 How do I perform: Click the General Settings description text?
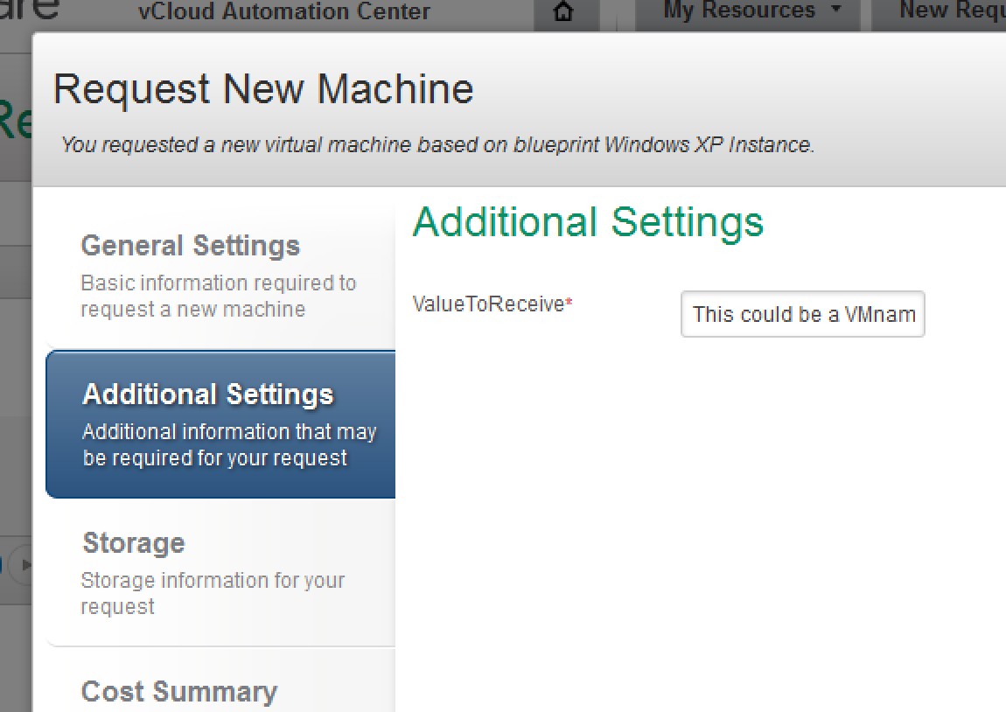pyautogui.click(x=219, y=294)
